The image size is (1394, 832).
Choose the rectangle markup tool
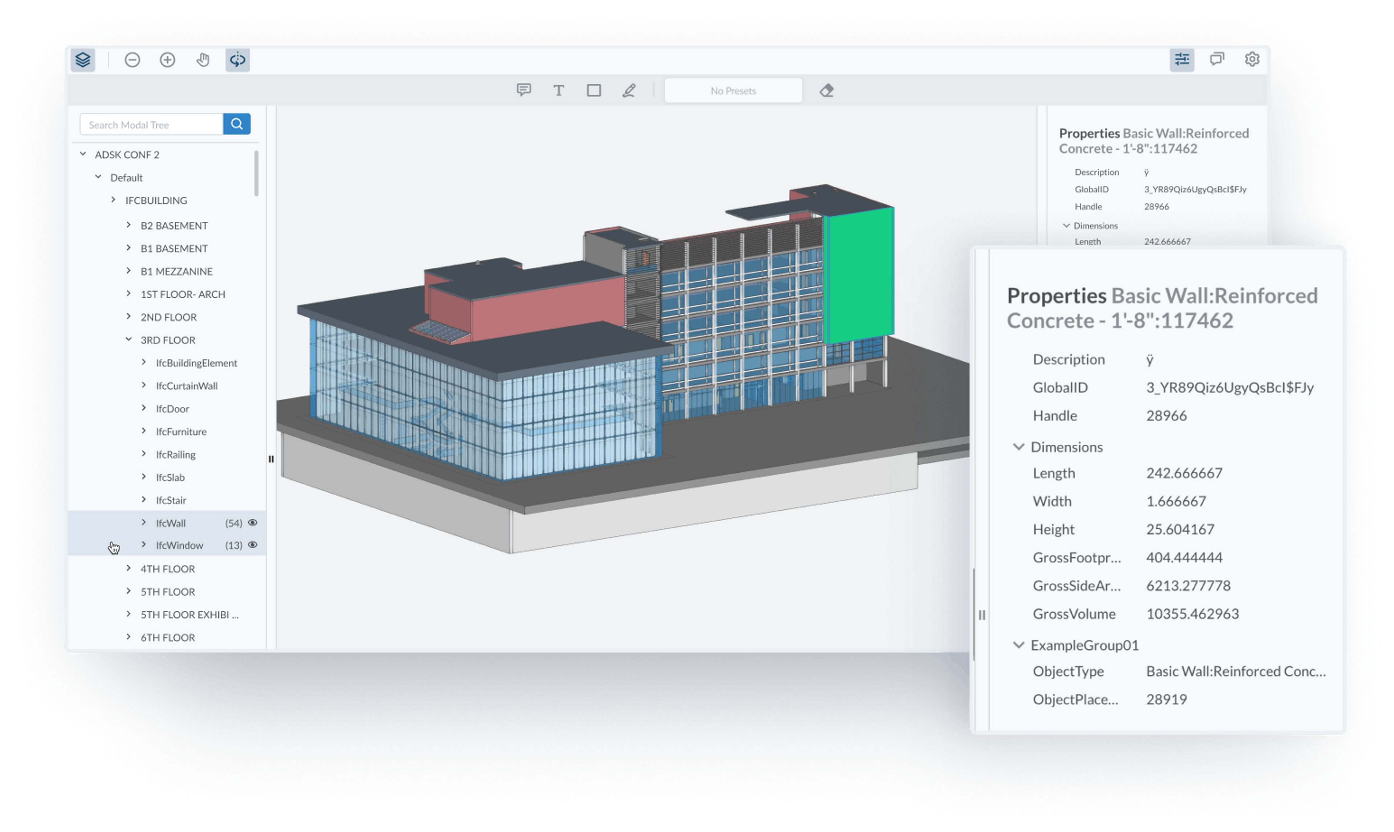pos(594,90)
